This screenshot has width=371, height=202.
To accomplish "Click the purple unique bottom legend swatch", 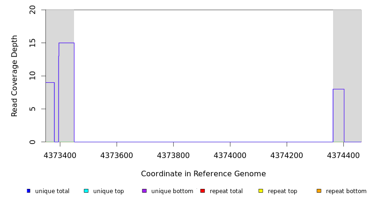I will pyautogui.click(x=144, y=191).
